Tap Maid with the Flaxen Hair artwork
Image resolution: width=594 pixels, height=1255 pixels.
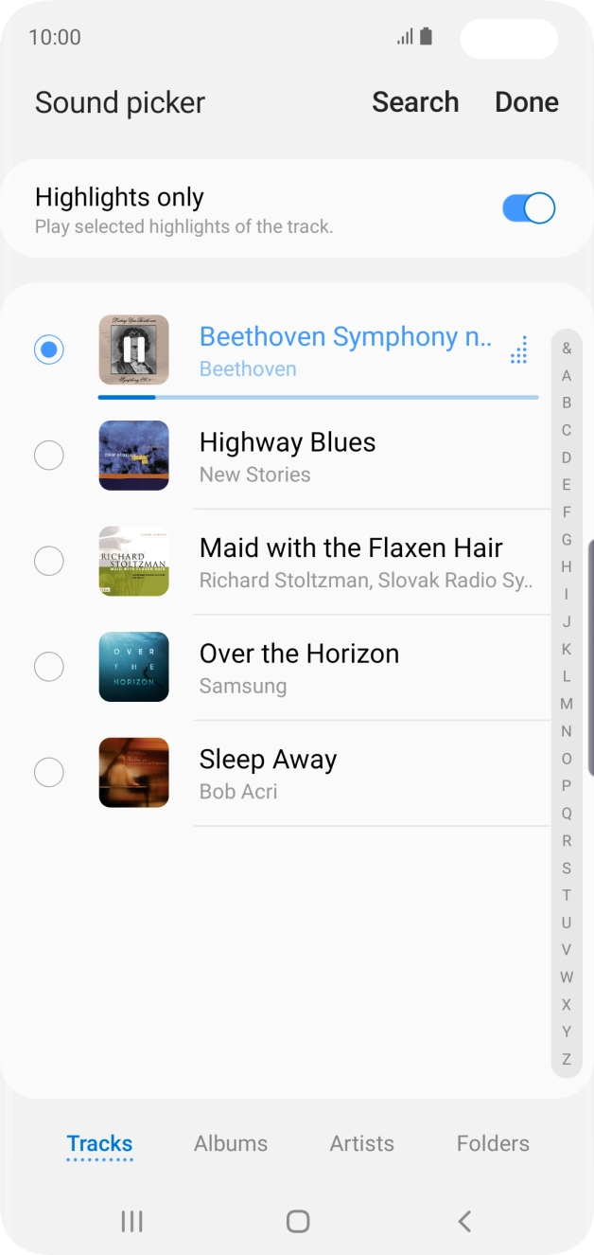tap(133, 561)
